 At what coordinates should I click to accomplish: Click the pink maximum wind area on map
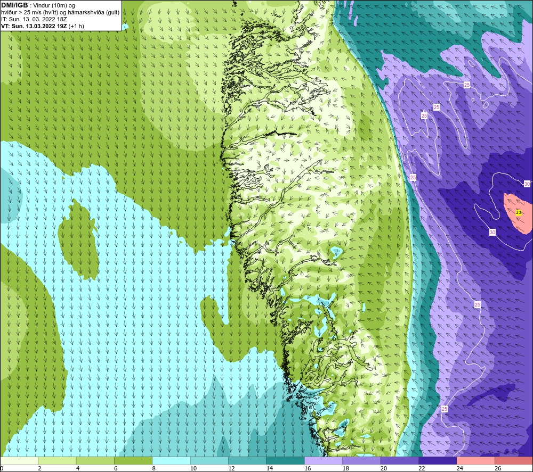519,214
